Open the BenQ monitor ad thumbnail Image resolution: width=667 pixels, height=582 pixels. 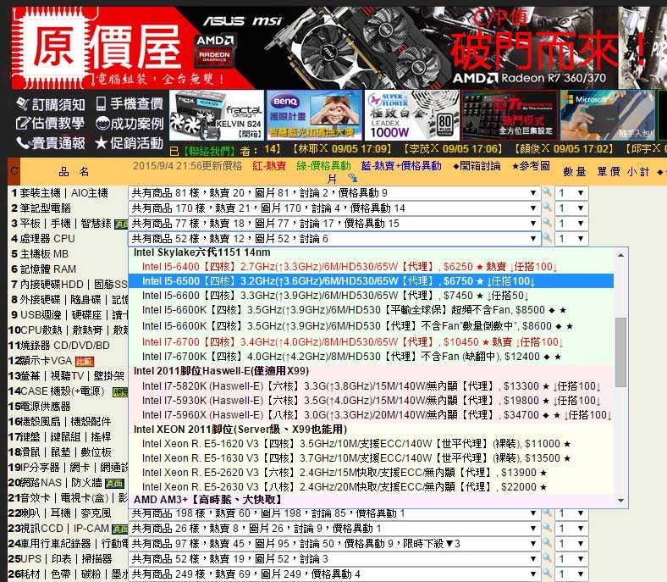314,115
